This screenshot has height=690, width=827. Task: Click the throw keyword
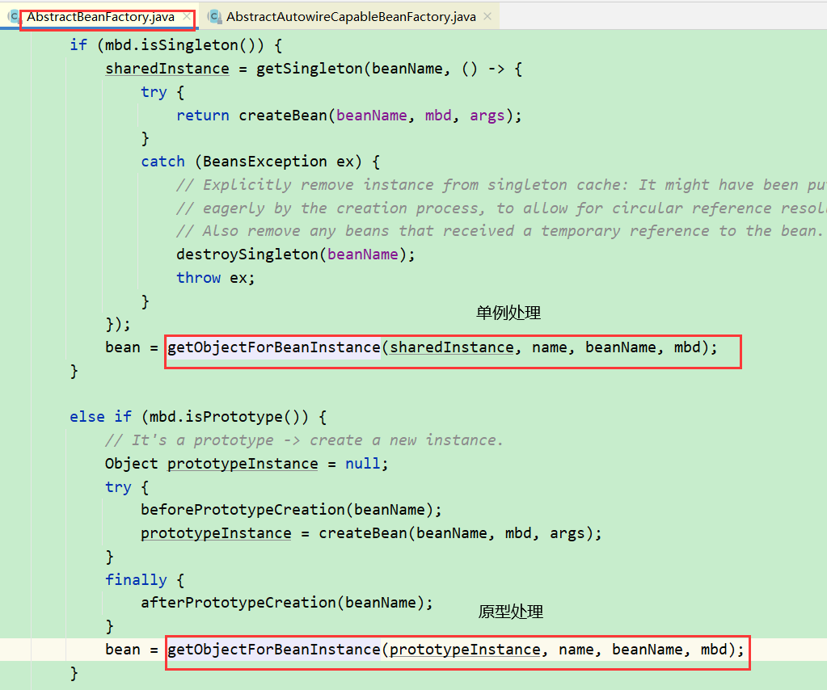[x=198, y=278]
